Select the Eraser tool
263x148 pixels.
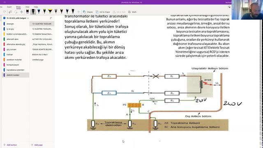click(28, 12)
